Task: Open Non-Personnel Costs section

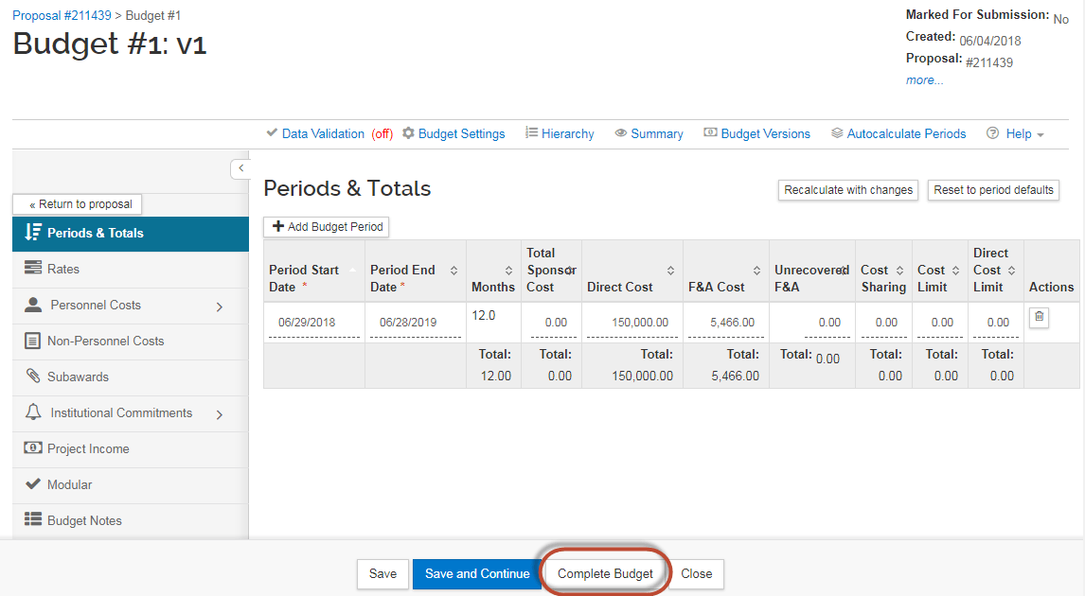Action: tap(131, 342)
